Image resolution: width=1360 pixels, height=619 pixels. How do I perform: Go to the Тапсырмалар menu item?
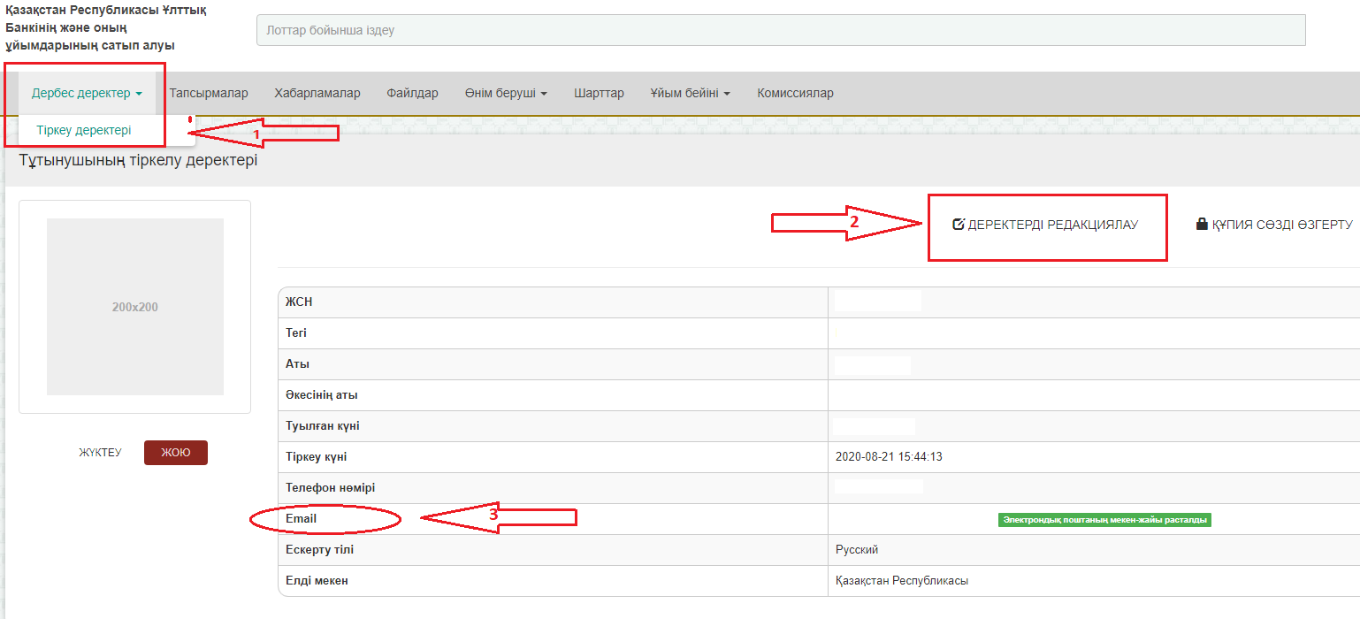(x=209, y=93)
